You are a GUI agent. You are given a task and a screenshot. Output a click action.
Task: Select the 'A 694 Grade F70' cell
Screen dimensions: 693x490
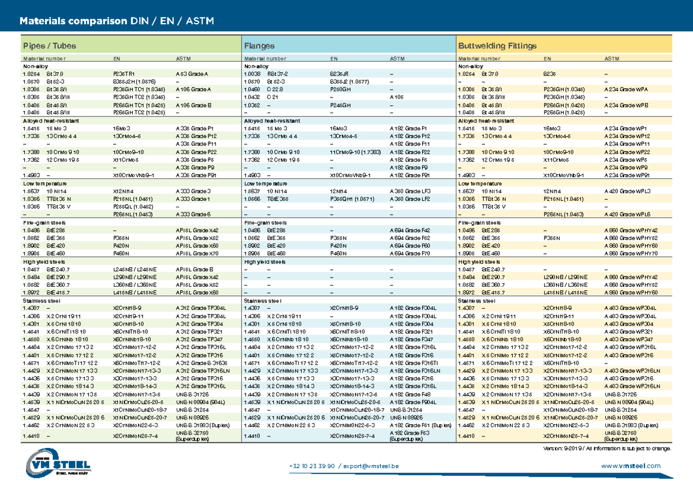[409, 253]
